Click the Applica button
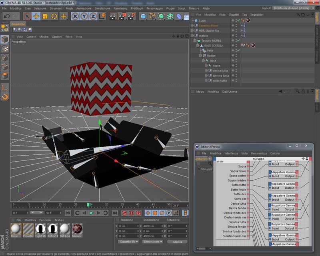The width and height of the screenshot is (320, 256). (x=177, y=242)
